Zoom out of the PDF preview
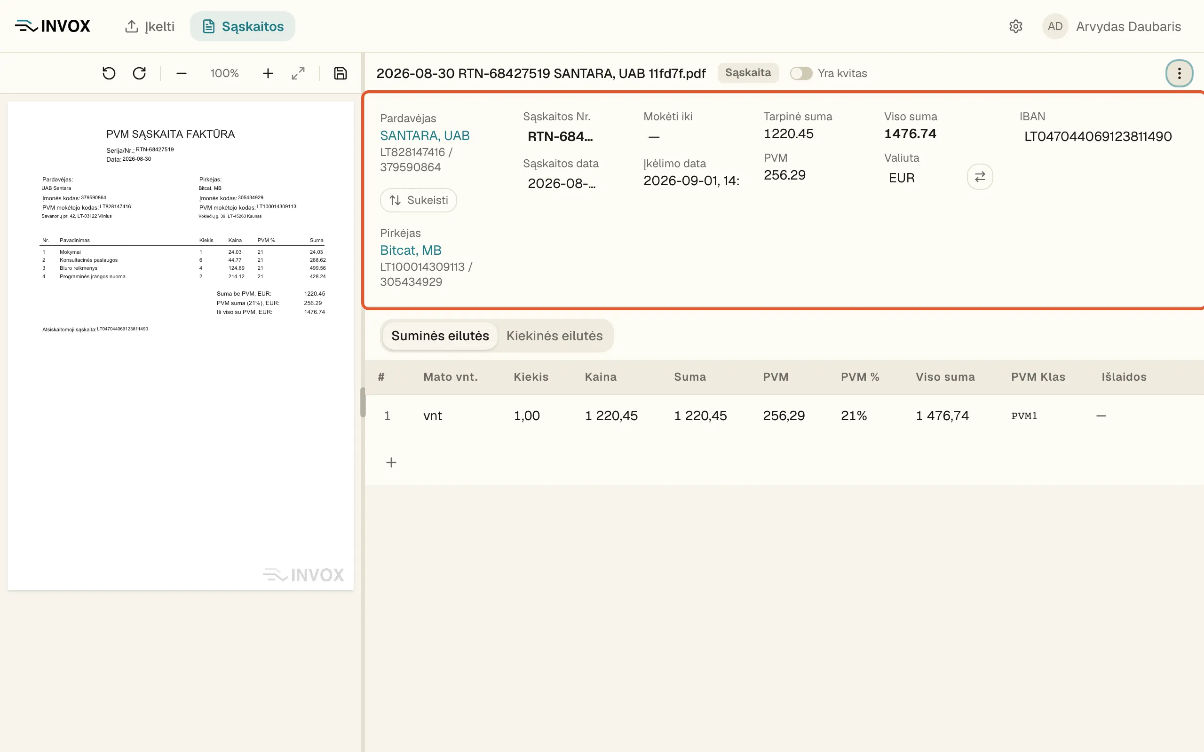Screen dimensions: 1204x752 (182, 74)
